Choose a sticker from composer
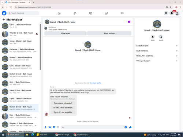Image resolution: width=183 pixels, height=137 pixels. point(54,127)
